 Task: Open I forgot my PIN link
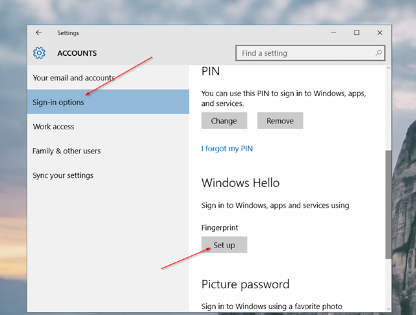[227, 149]
